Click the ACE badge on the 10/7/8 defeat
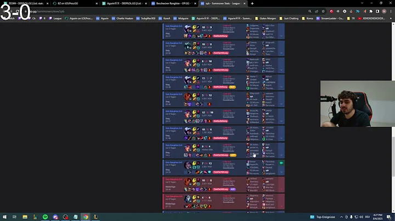 (233, 189)
